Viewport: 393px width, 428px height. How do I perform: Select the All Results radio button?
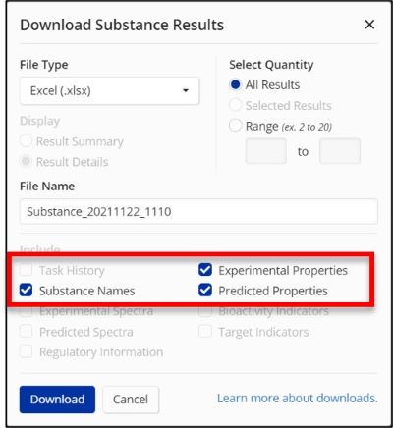click(x=235, y=84)
